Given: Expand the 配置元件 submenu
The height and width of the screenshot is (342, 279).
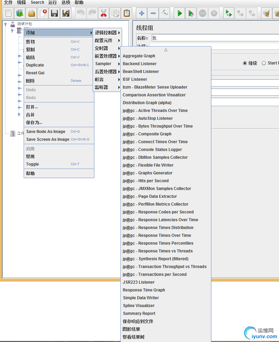Looking at the screenshot, I should [x=108, y=41].
